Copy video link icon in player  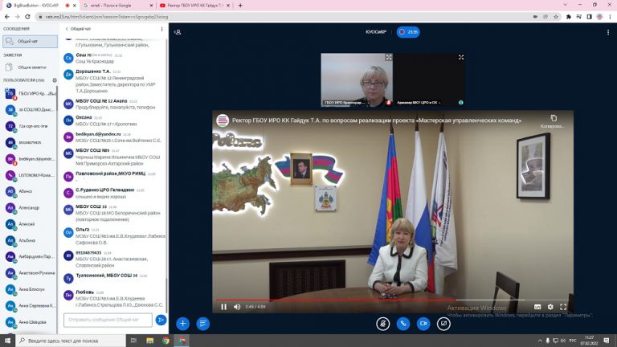point(553,120)
